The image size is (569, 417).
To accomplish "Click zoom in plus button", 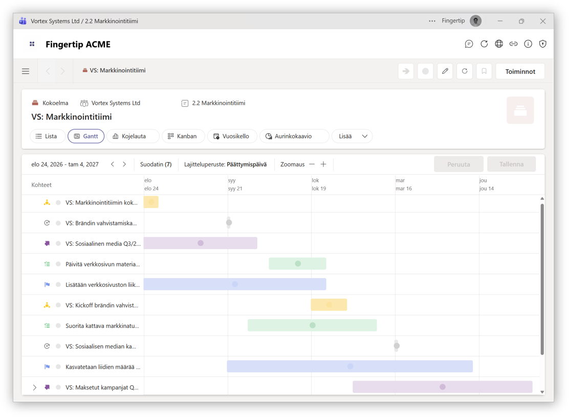I will 323,164.
